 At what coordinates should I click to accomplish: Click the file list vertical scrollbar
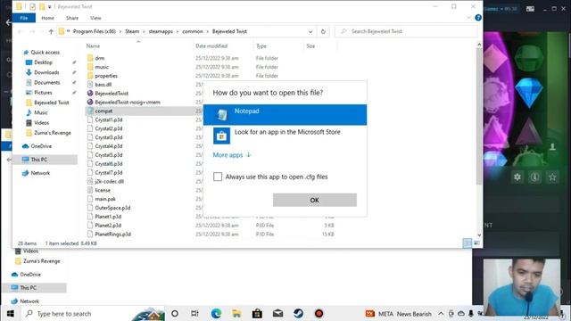(x=479, y=117)
